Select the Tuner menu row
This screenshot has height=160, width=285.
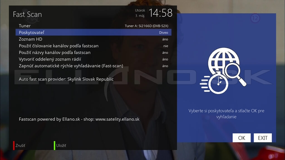click(x=94, y=26)
